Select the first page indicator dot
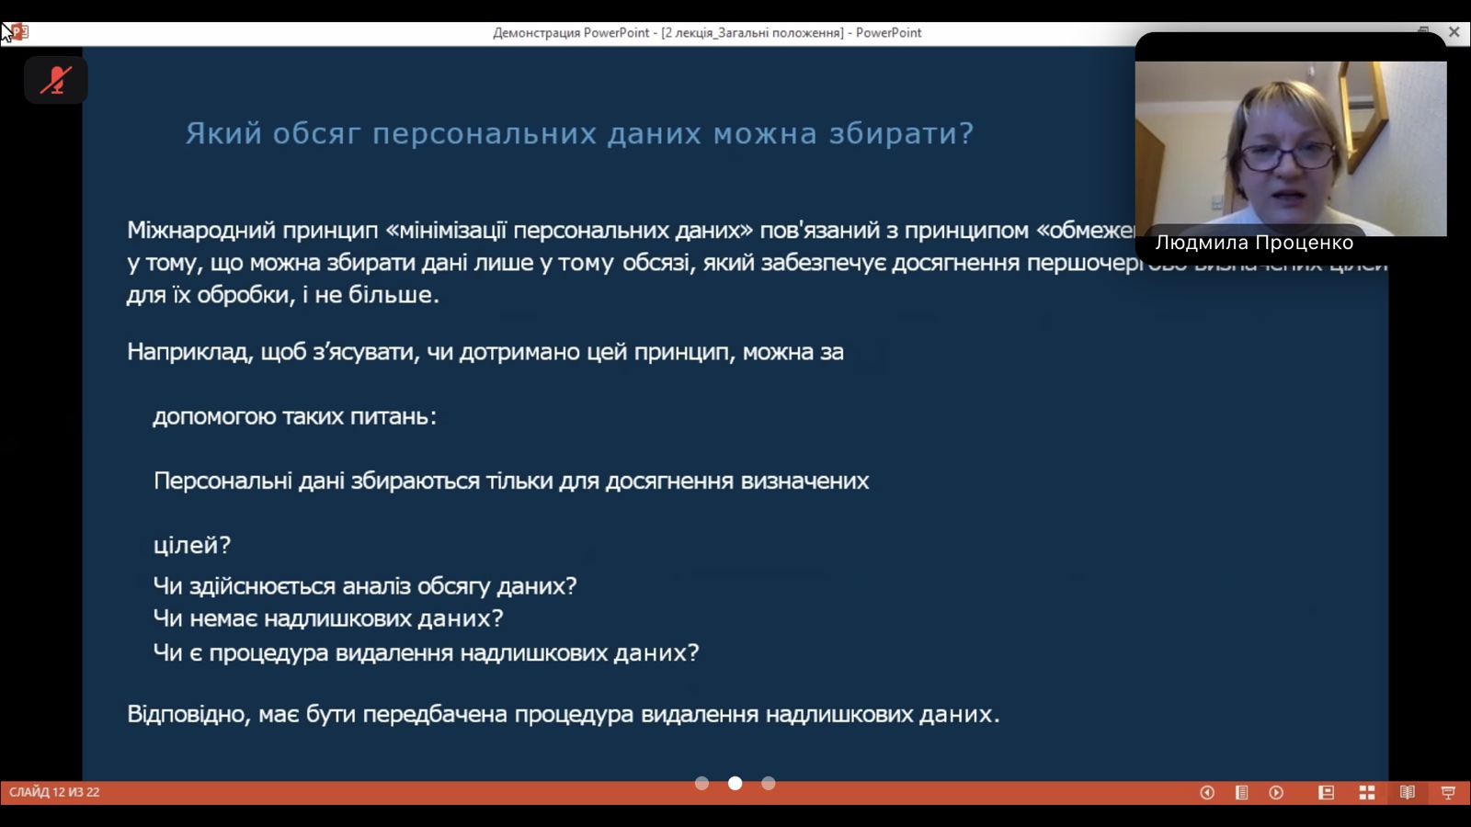Screen dimensions: 1471x827 pos(702,783)
